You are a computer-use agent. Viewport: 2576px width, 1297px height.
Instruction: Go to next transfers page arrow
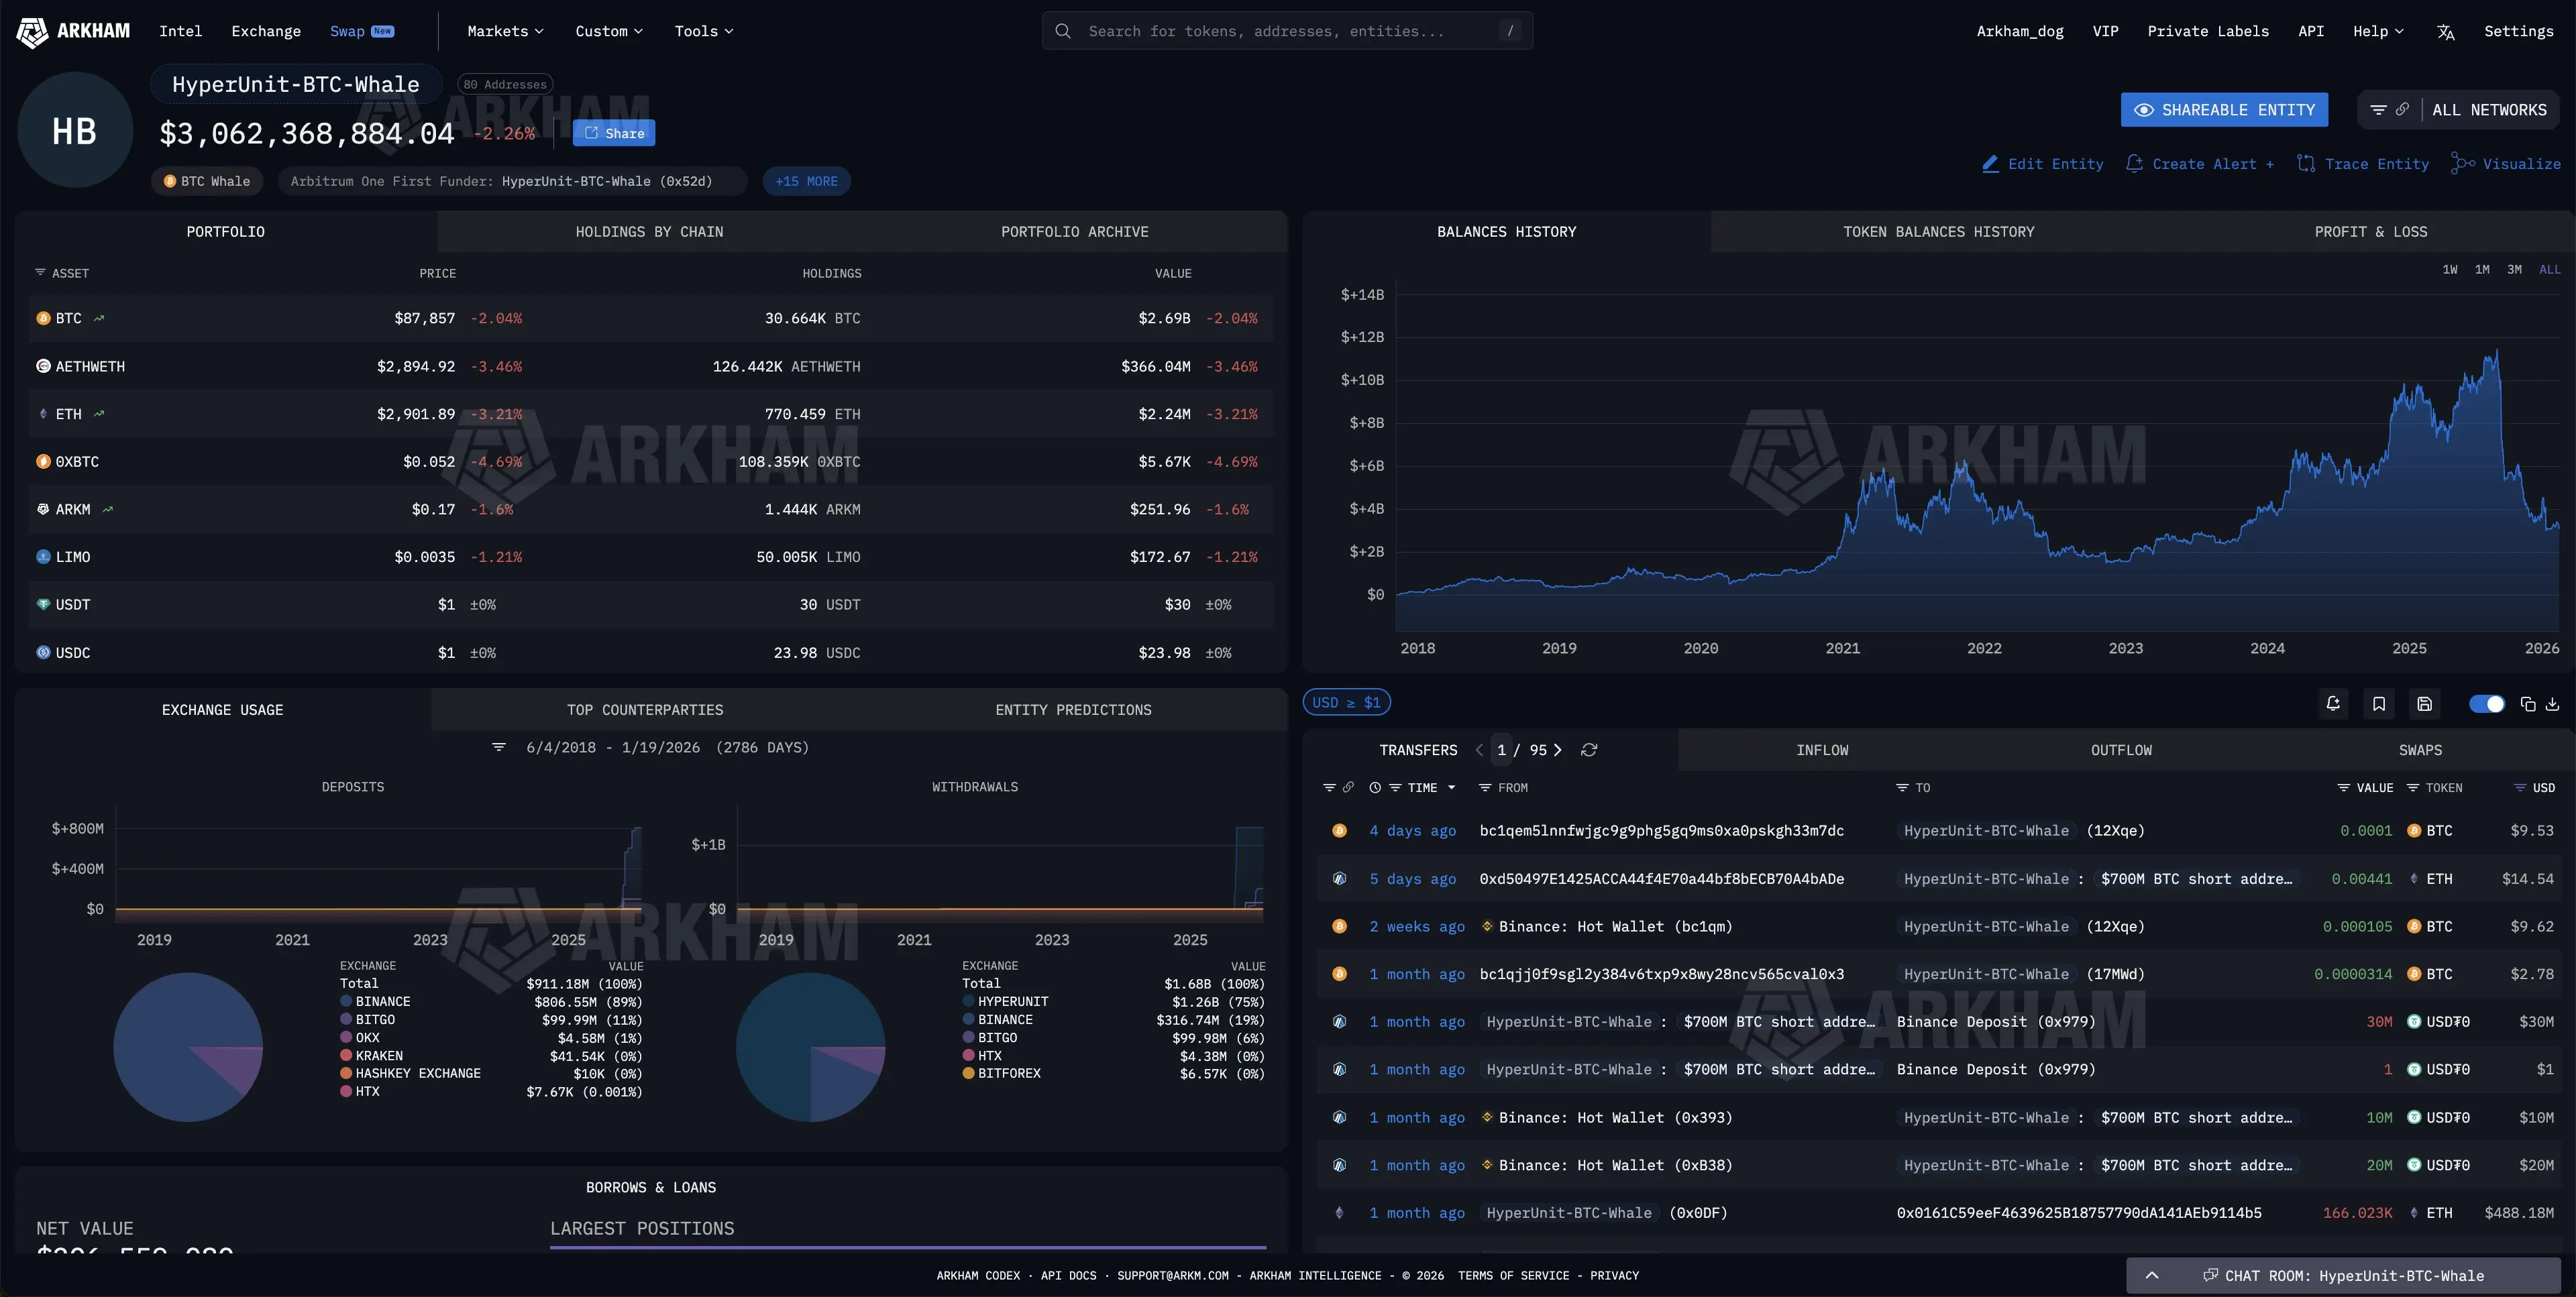pos(1557,750)
